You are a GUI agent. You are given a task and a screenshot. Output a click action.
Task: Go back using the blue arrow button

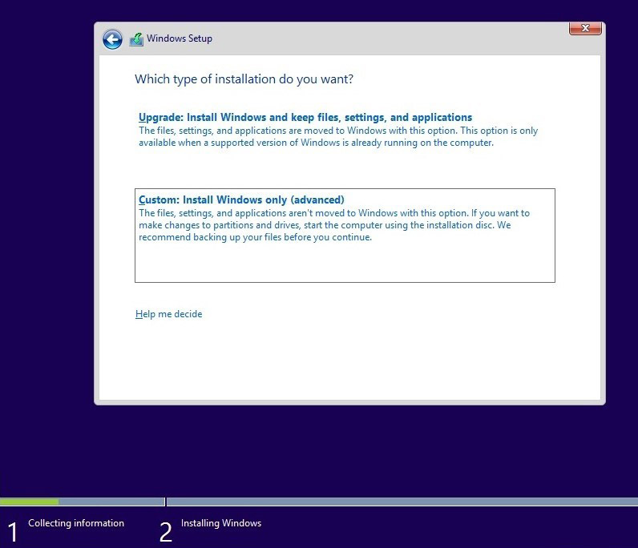[x=112, y=39]
